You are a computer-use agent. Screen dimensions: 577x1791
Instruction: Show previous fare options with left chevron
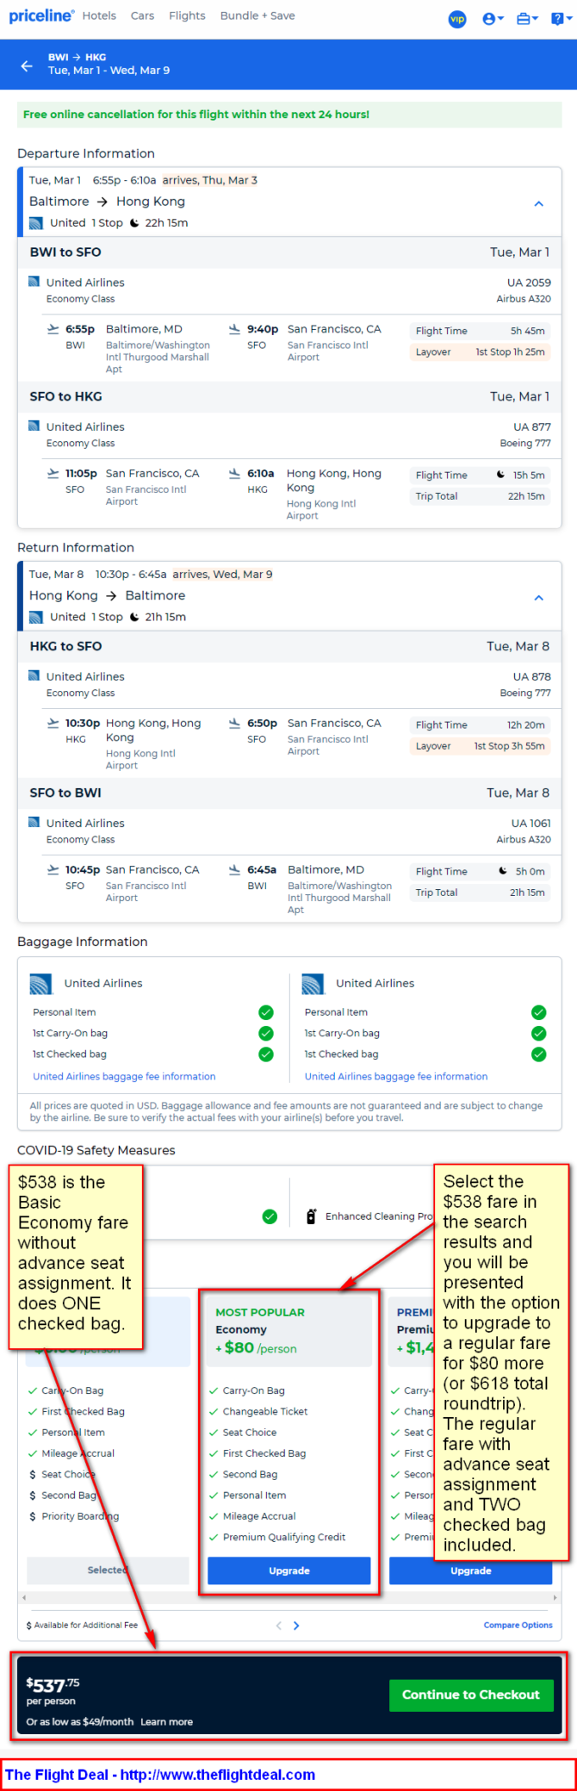pyautogui.click(x=278, y=1626)
